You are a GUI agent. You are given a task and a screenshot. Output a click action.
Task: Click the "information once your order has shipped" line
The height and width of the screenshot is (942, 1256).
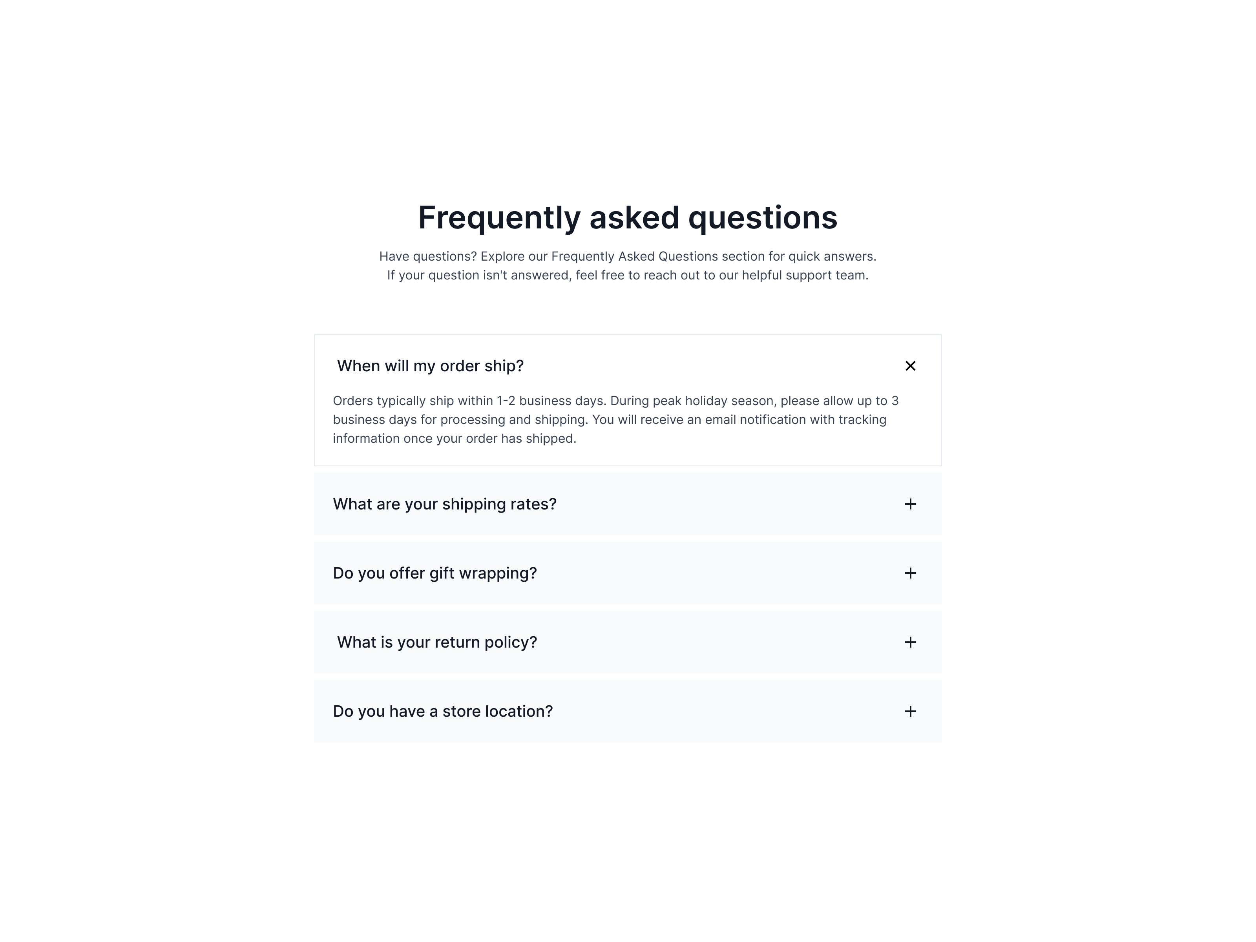[454, 438]
